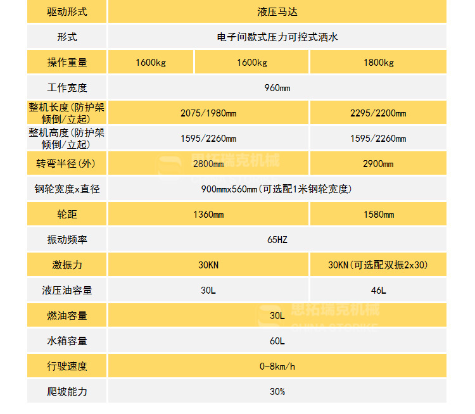Click the 0-8km/h travel speed value
Image resolution: width=475 pixels, height=414 pixels.
point(277,367)
